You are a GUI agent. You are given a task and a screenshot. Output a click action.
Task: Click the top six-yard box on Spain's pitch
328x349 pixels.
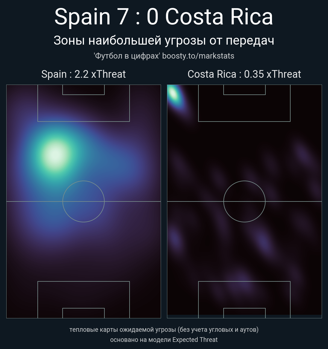click(x=83, y=90)
